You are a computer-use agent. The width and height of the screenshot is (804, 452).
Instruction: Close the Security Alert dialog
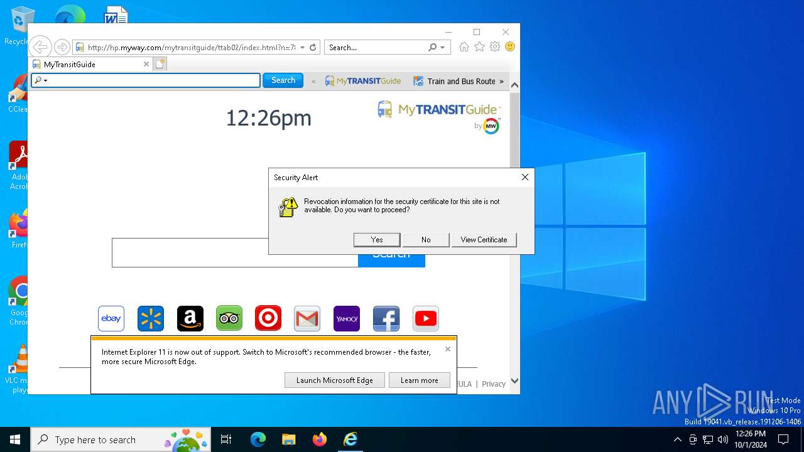point(525,177)
